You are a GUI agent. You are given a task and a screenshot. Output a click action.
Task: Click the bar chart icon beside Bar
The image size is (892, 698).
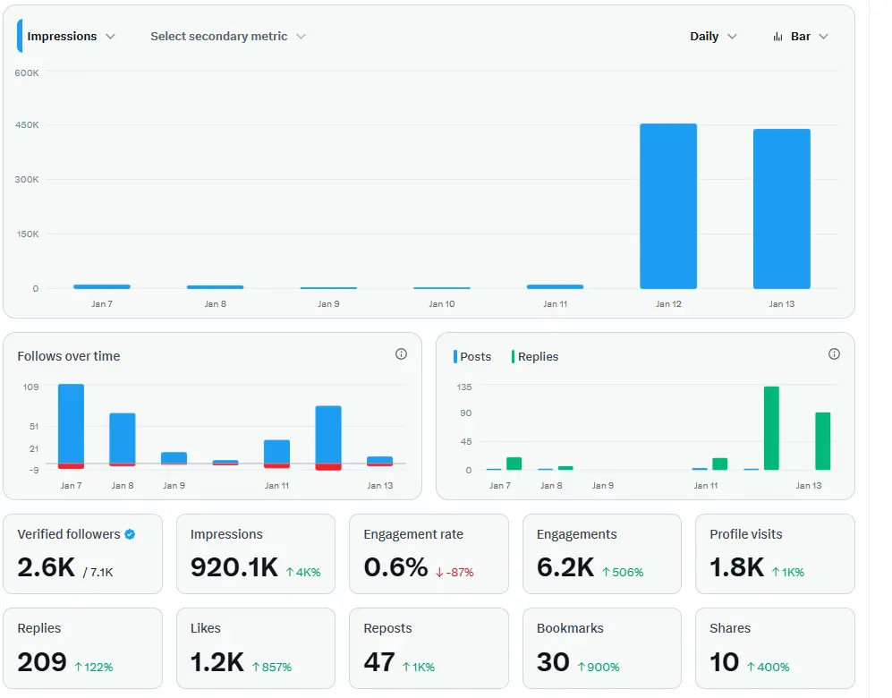click(x=777, y=37)
